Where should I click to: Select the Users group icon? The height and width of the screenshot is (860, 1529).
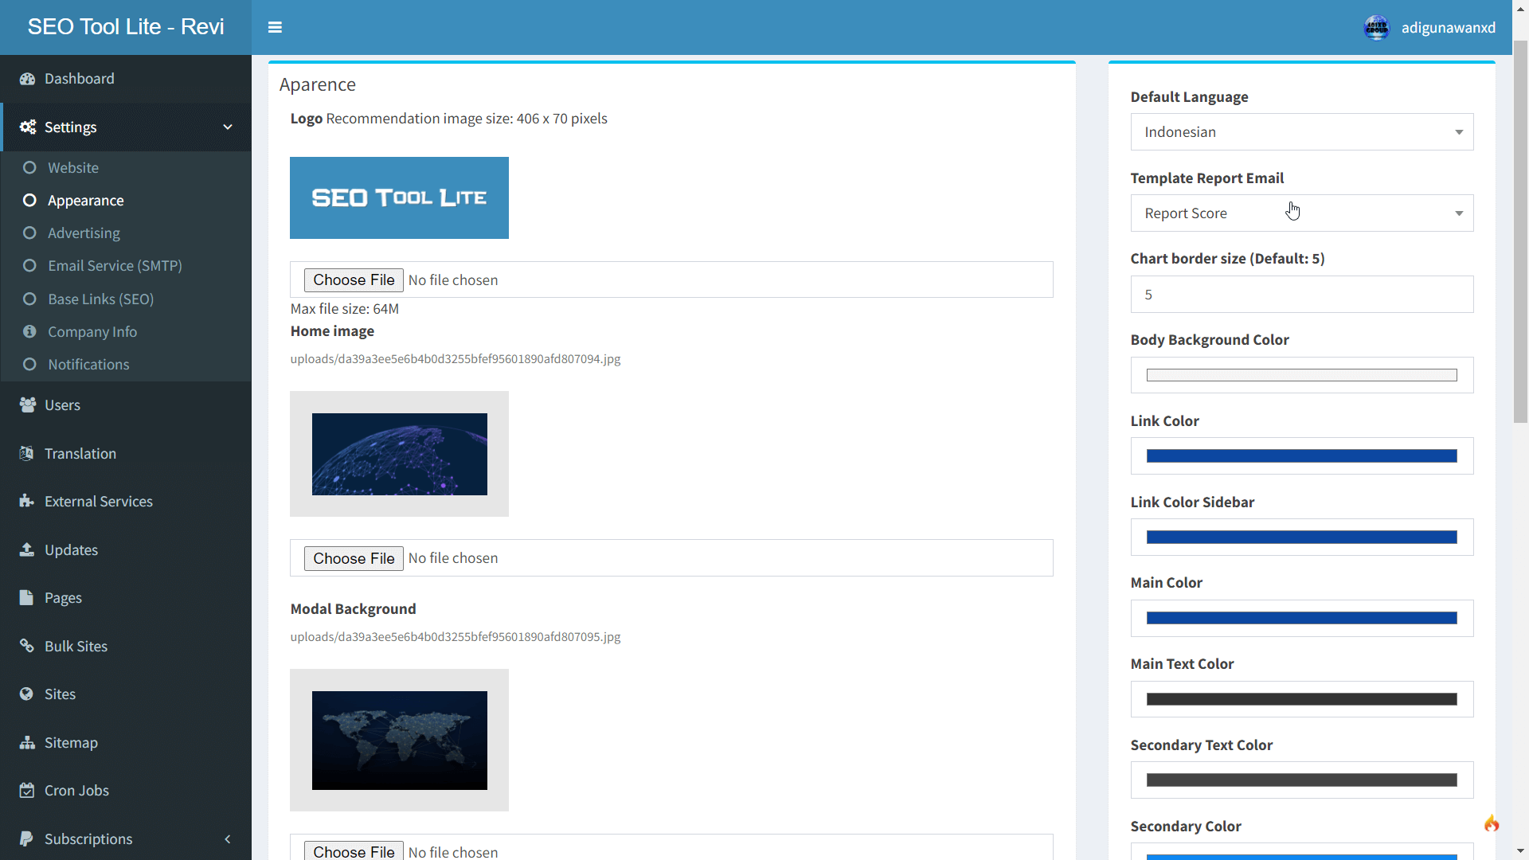[26, 405]
